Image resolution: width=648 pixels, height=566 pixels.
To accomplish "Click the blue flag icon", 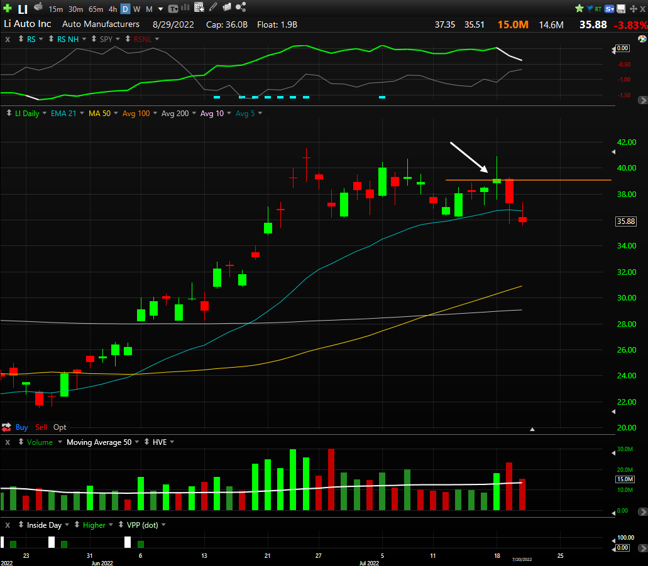I will 590,8.
